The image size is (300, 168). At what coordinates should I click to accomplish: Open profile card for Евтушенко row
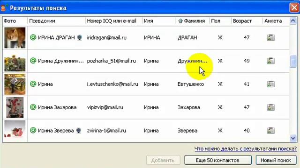coord(271,84)
